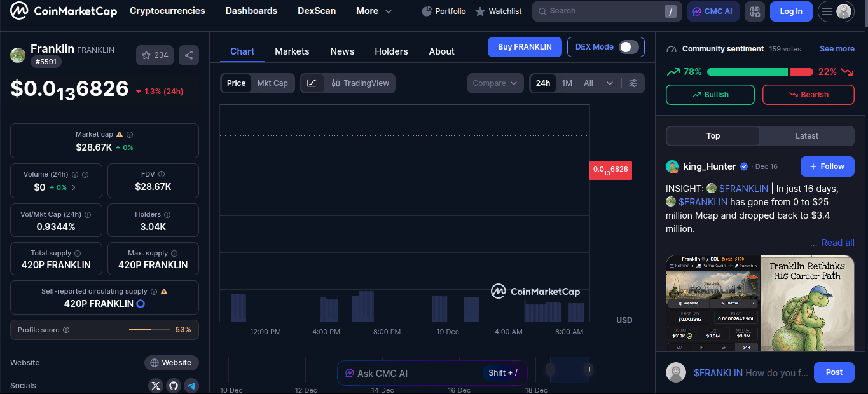Expand the time range chevron after All
The height and width of the screenshot is (394, 868).
pos(610,83)
